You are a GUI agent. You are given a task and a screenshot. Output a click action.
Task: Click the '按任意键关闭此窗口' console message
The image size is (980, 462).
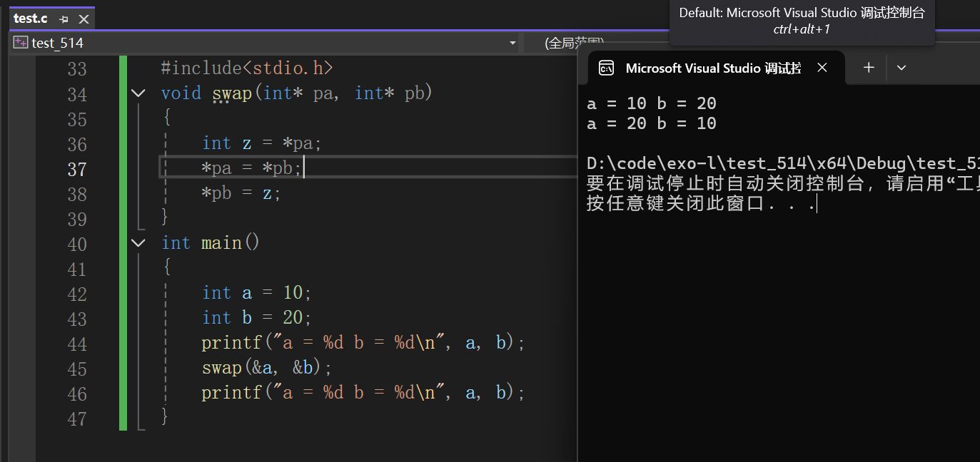(701, 205)
